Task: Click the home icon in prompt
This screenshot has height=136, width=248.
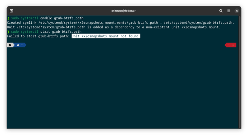Action: [18, 45]
